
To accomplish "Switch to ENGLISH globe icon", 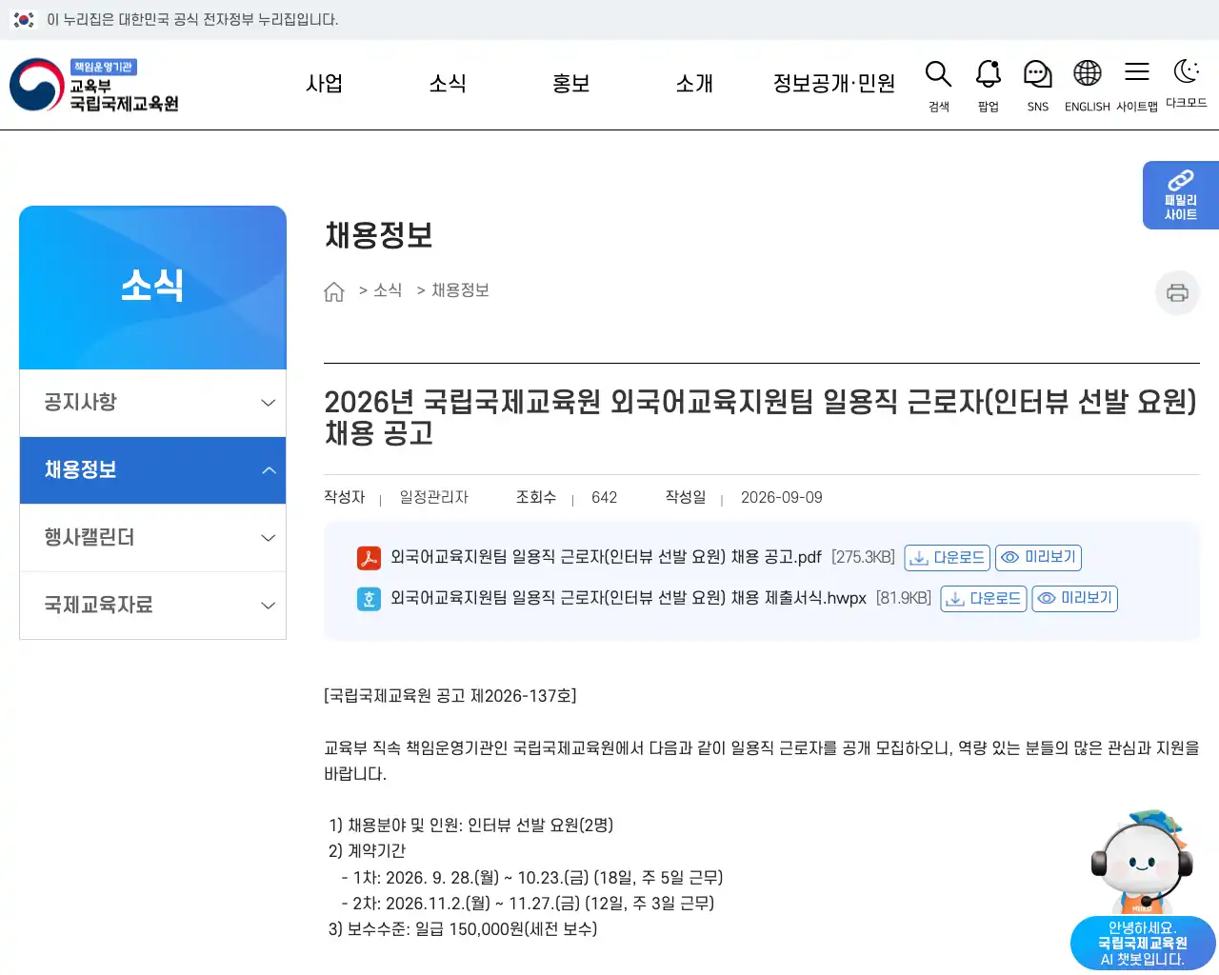I will pyautogui.click(x=1088, y=75).
